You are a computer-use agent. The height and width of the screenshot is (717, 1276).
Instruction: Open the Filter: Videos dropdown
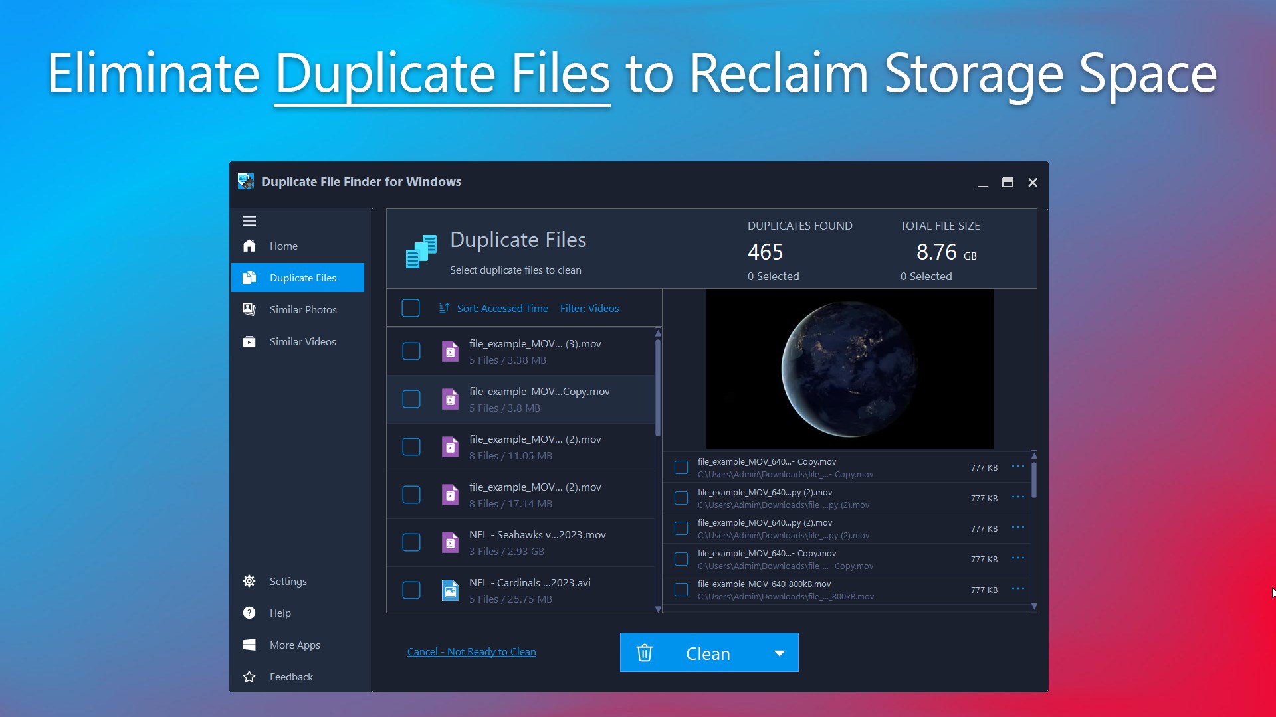589,308
